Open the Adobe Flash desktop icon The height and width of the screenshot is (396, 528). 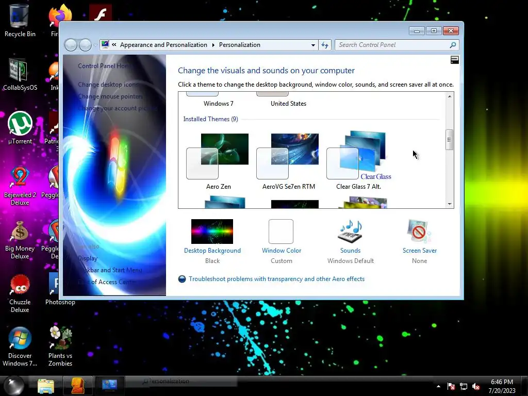point(101,13)
